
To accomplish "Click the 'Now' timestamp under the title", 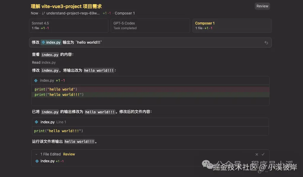I will point(34,13).
